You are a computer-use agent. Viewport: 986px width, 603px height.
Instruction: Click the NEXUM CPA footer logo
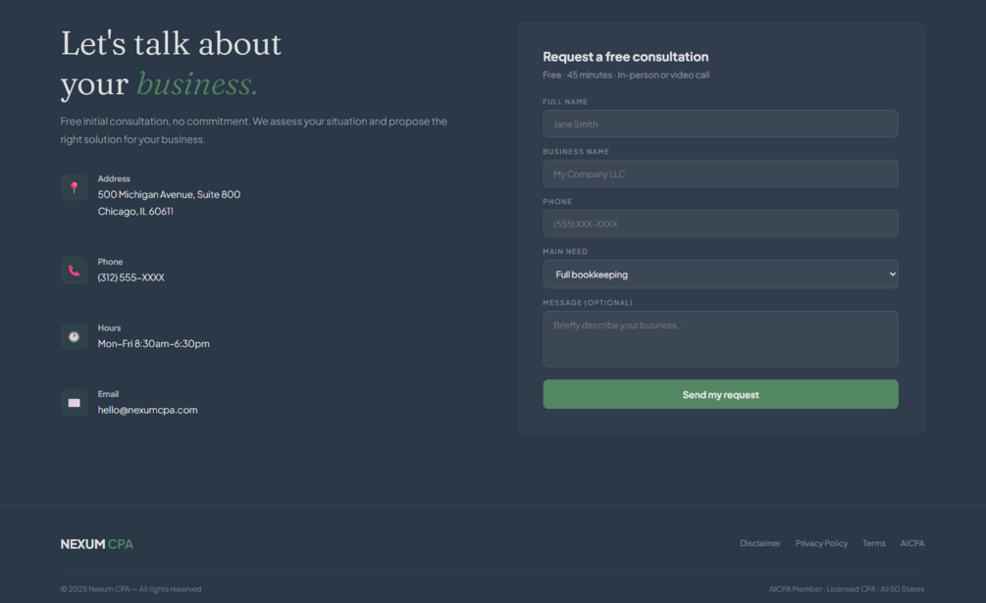(x=97, y=544)
